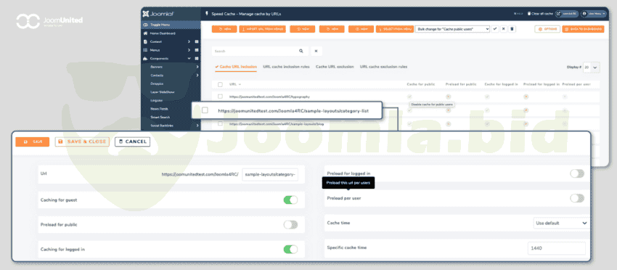The height and width of the screenshot is (270, 617).
Task: Switch to the URL cache inclusion rules tab
Action: coord(286,67)
